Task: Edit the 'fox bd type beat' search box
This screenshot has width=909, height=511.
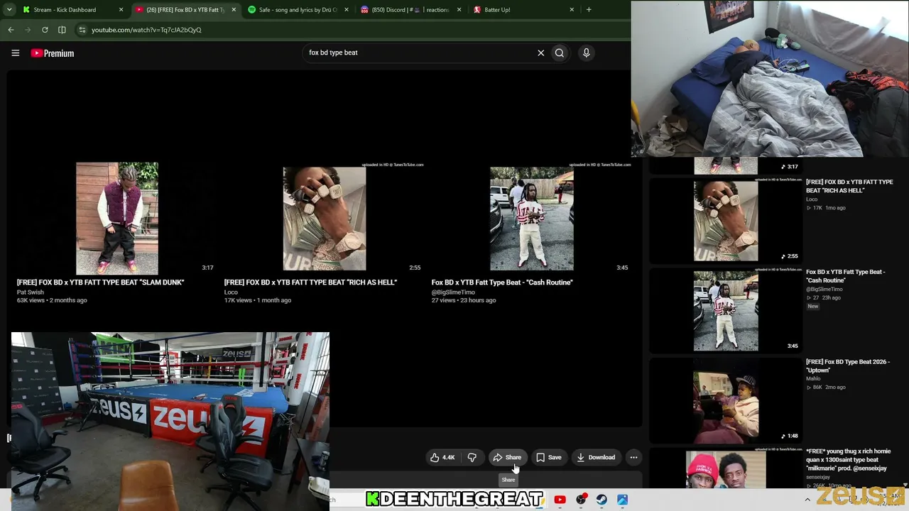Action: (x=419, y=53)
